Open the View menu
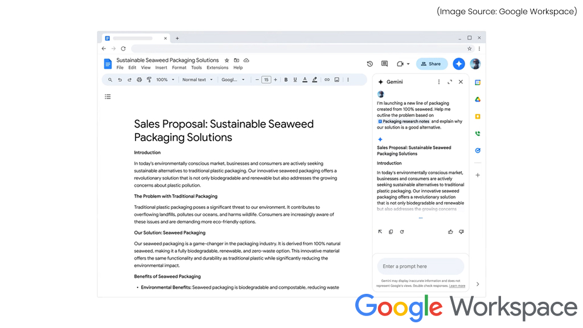Viewport: 583px width, 328px height. (146, 68)
